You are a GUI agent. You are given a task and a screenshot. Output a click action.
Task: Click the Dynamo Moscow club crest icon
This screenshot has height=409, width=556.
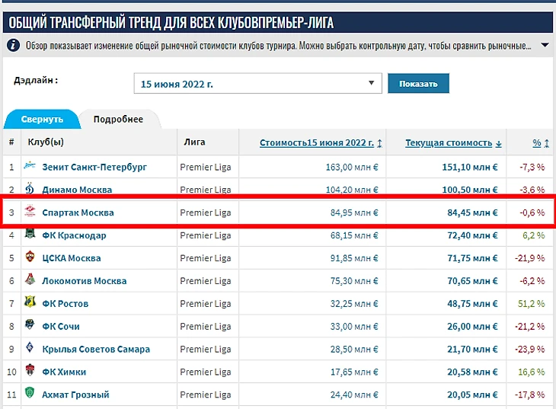click(x=30, y=189)
